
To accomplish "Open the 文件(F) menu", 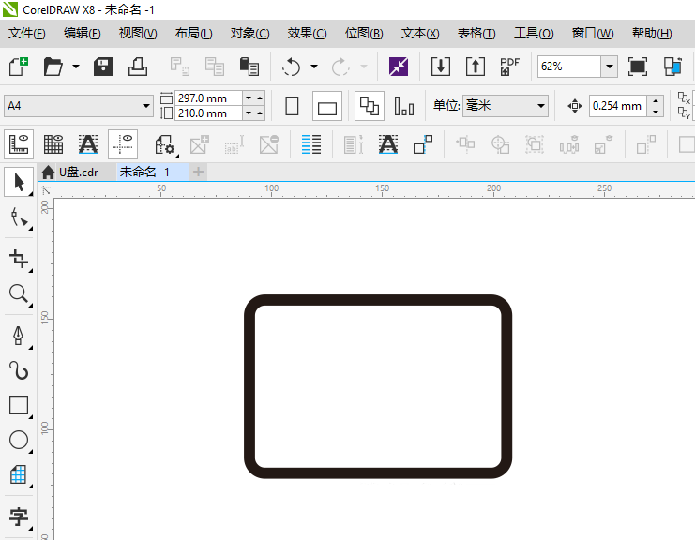I will [x=27, y=33].
